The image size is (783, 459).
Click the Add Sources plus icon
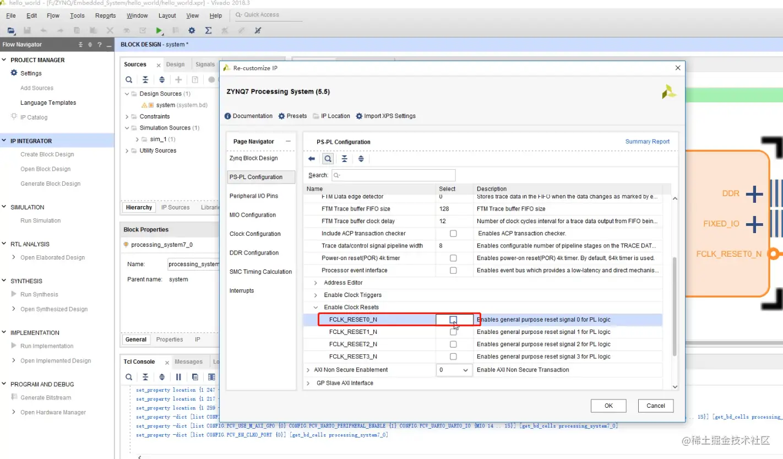[178, 79]
